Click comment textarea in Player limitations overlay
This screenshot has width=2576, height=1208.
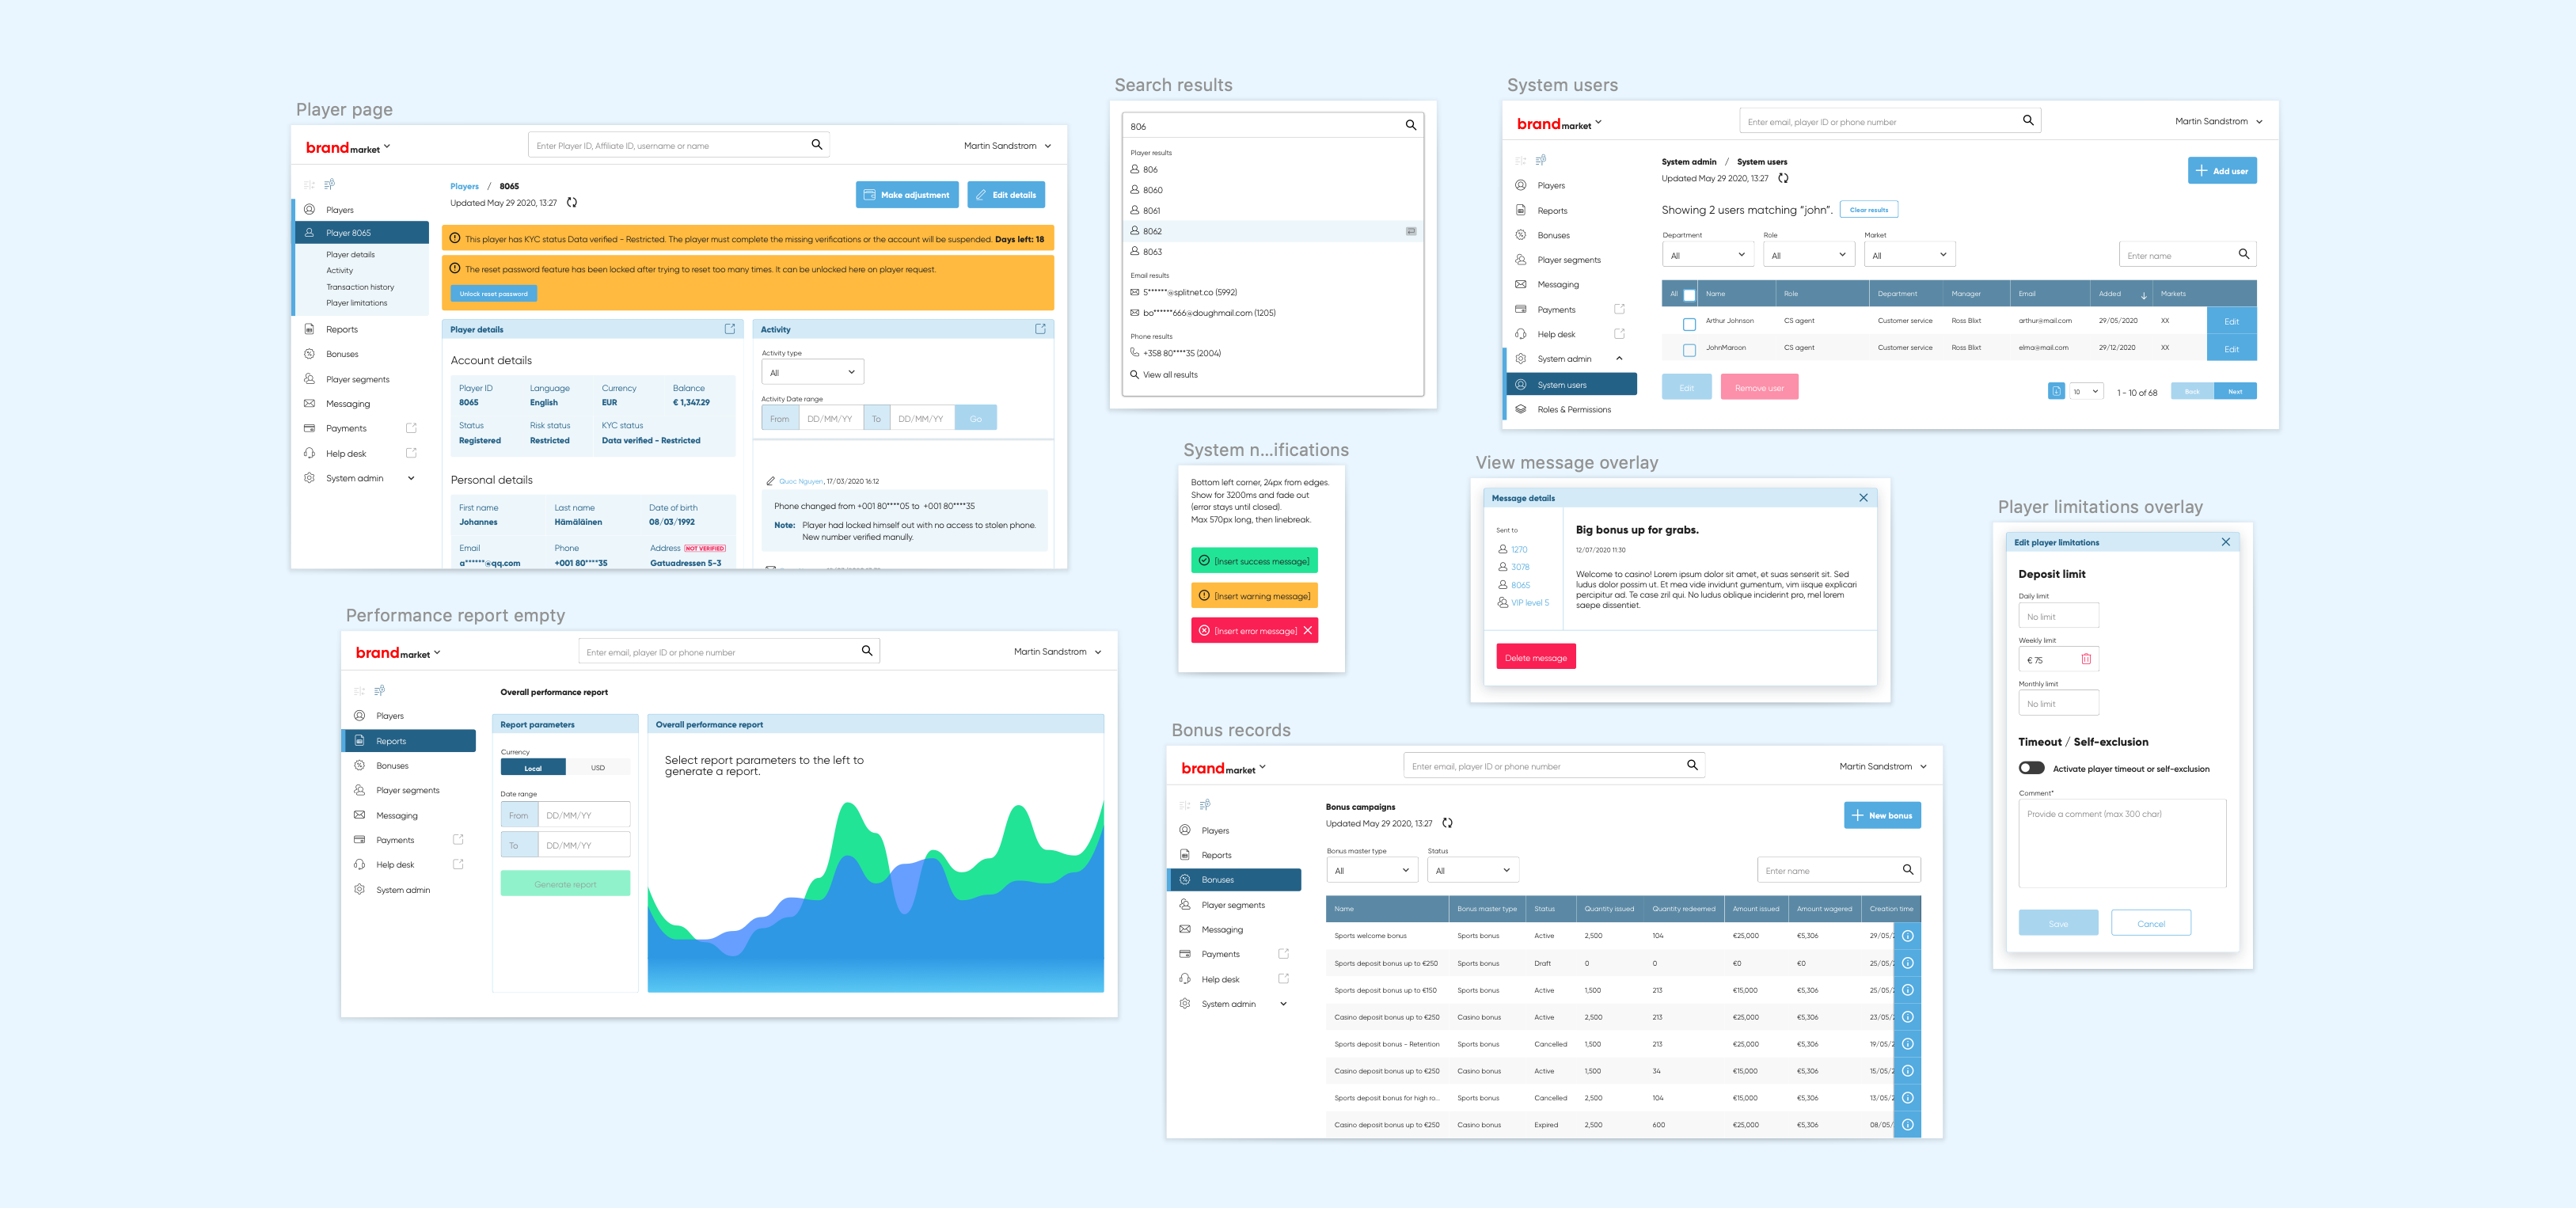coord(2122,843)
